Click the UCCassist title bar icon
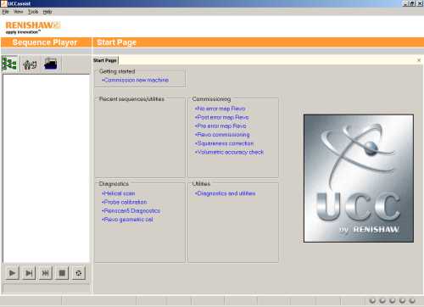 (x=4, y=3)
